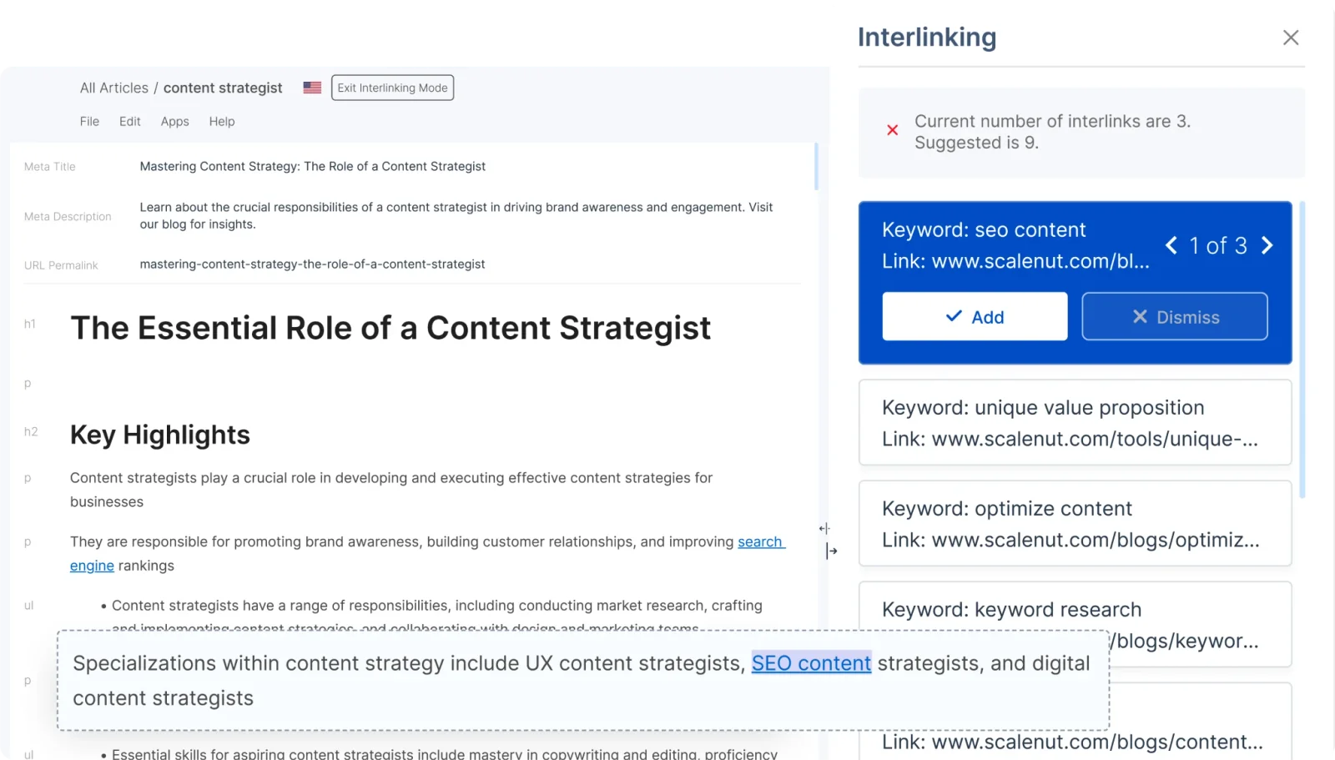Open the SEO content hyperlink in the paragraph
Viewport: 1335px width, 760px height.
point(810,663)
